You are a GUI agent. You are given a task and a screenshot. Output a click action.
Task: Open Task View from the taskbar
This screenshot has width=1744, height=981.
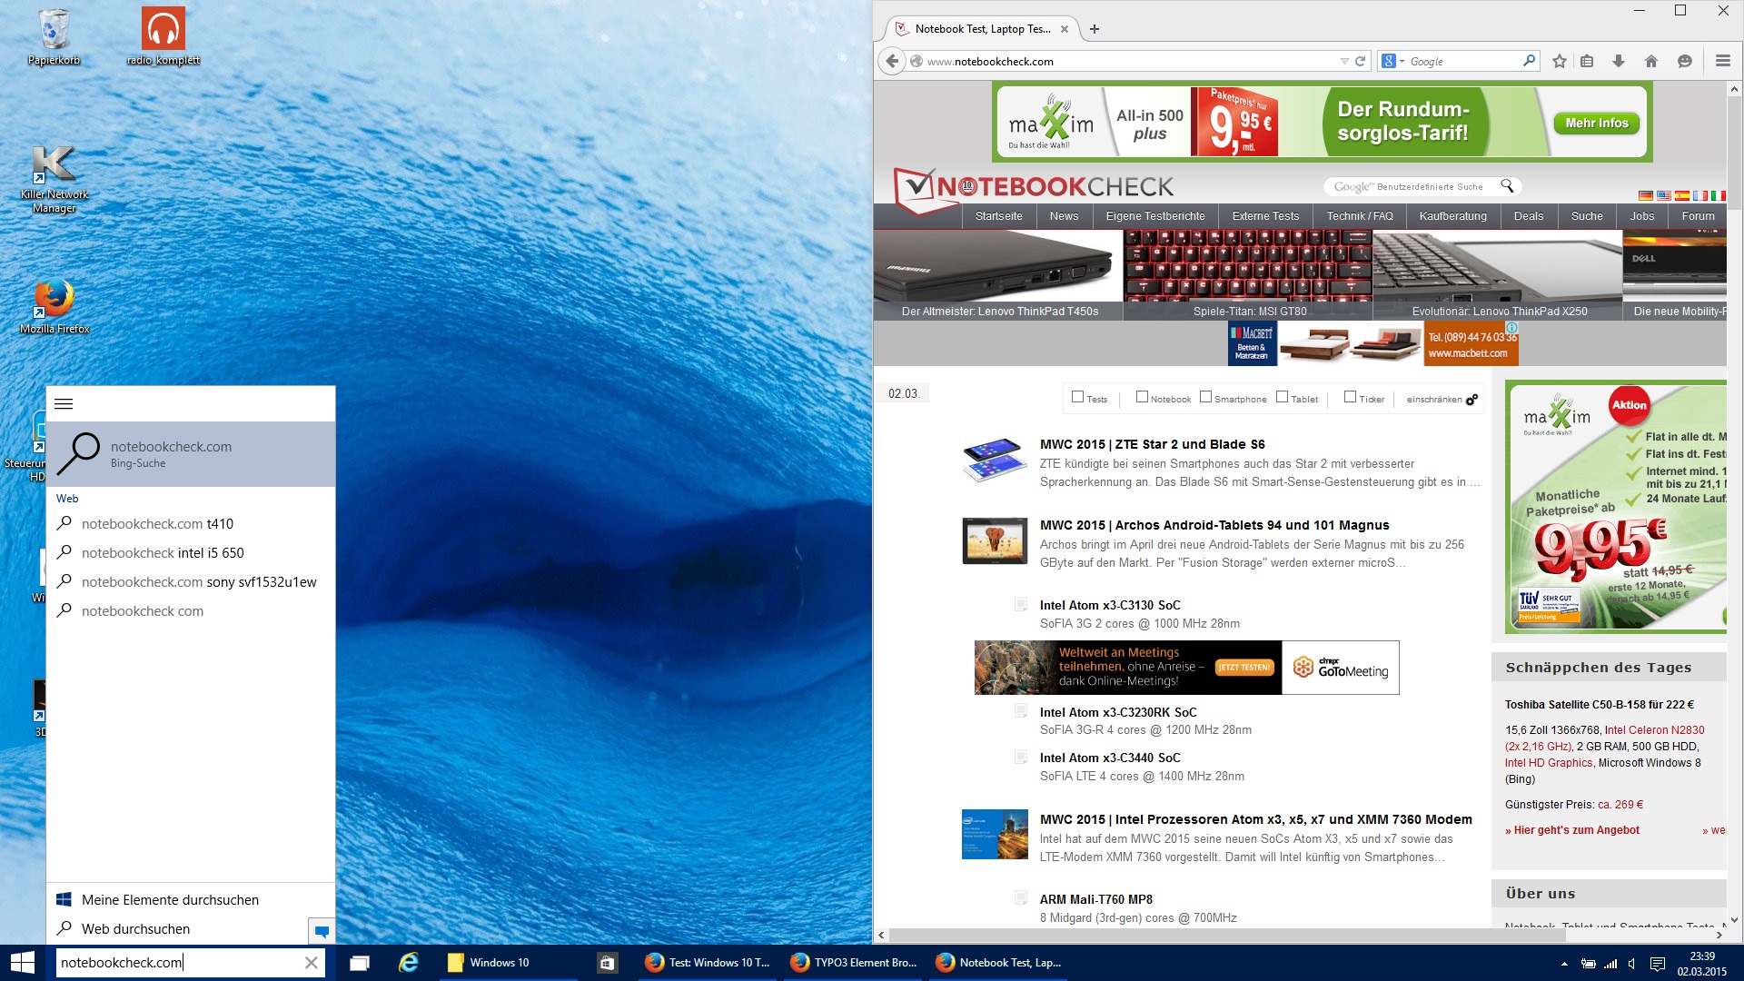tap(360, 963)
